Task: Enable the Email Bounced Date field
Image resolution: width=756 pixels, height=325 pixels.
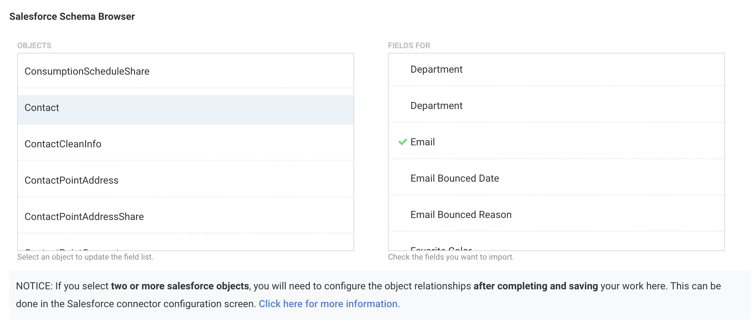Action: click(454, 178)
